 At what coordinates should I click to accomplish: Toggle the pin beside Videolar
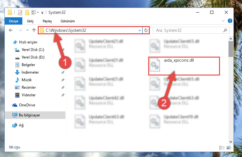coord(63,95)
